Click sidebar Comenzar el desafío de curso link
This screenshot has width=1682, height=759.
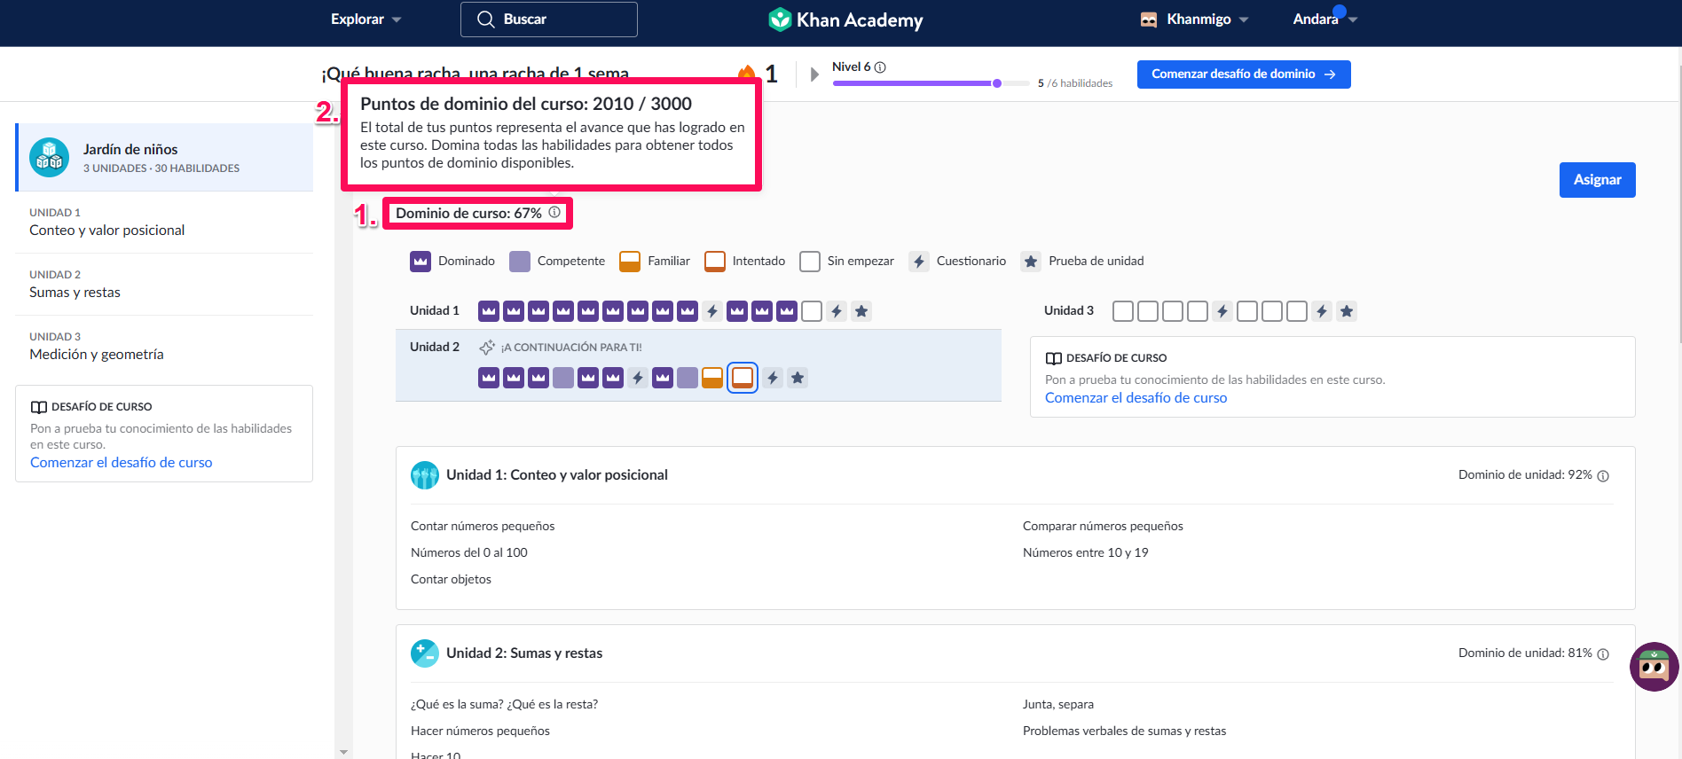122,463
